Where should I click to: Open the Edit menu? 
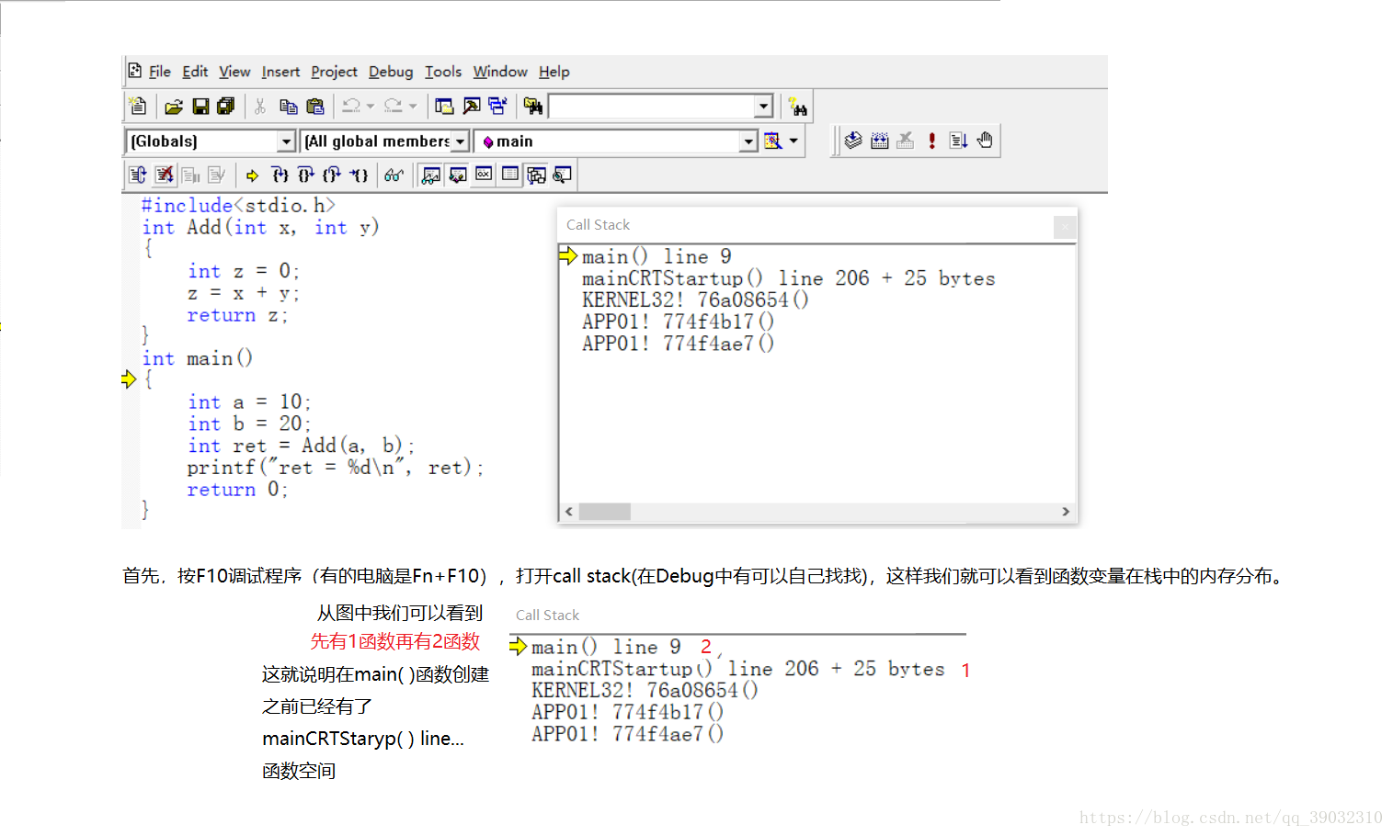tap(195, 72)
